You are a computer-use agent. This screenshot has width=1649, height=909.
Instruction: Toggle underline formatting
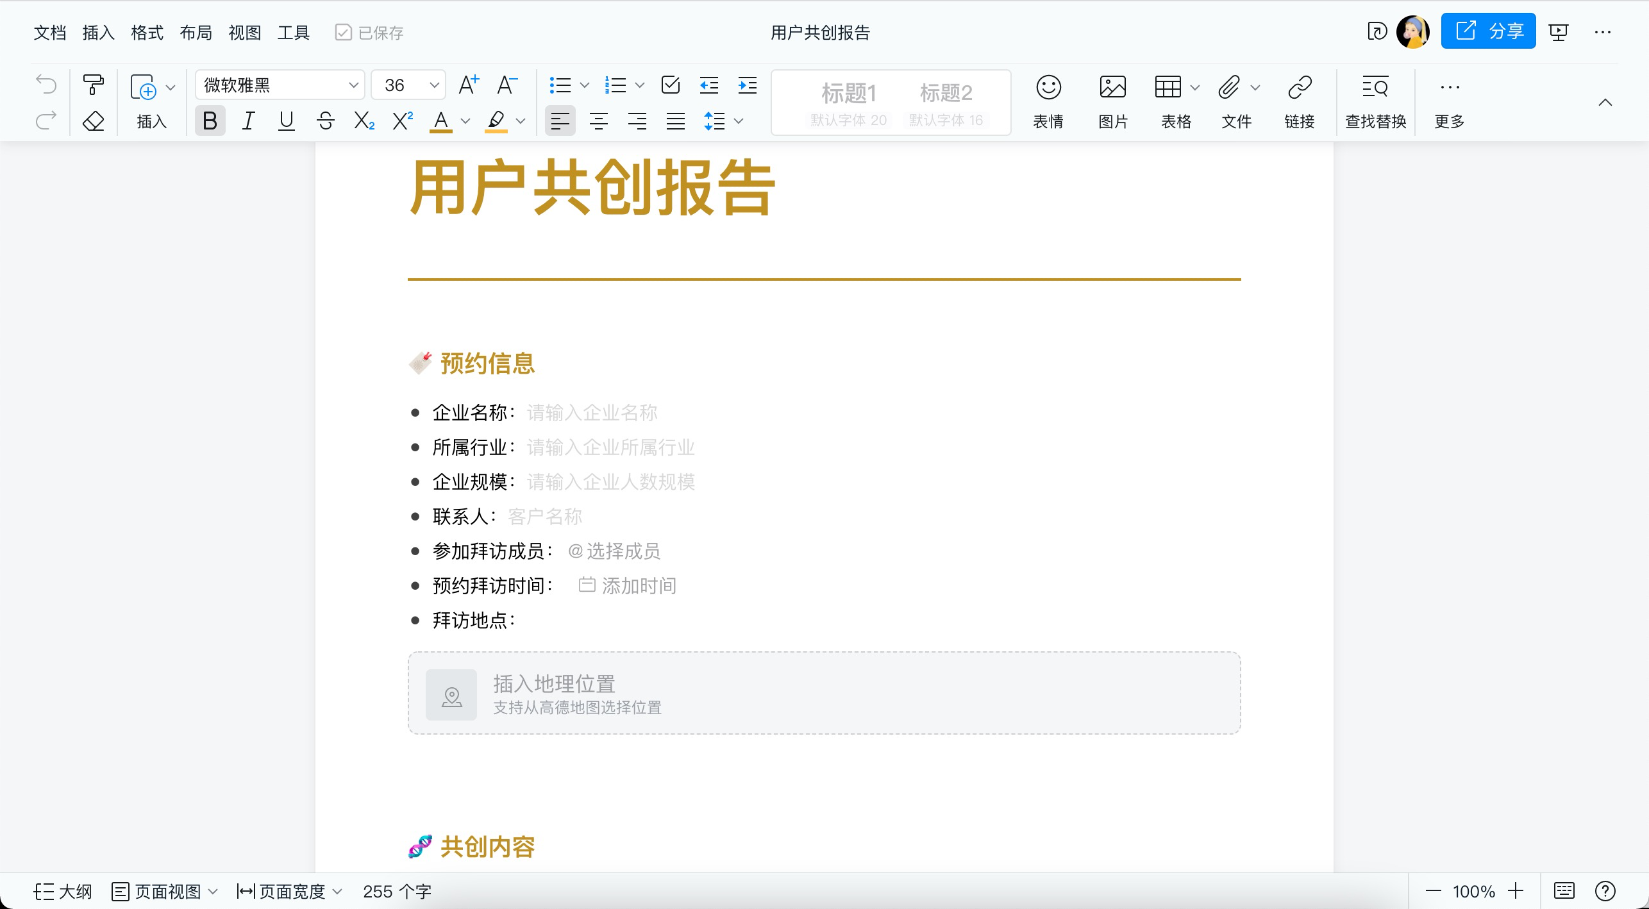pyautogui.click(x=286, y=121)
